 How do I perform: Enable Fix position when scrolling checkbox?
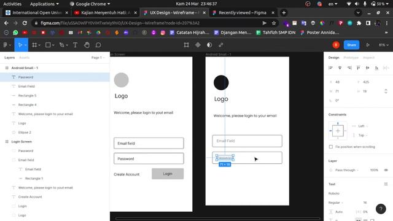click(x=331, y=147)
